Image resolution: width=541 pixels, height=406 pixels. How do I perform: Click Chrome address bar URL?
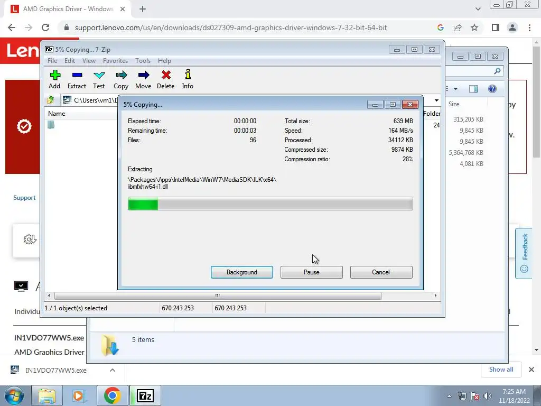231,27
